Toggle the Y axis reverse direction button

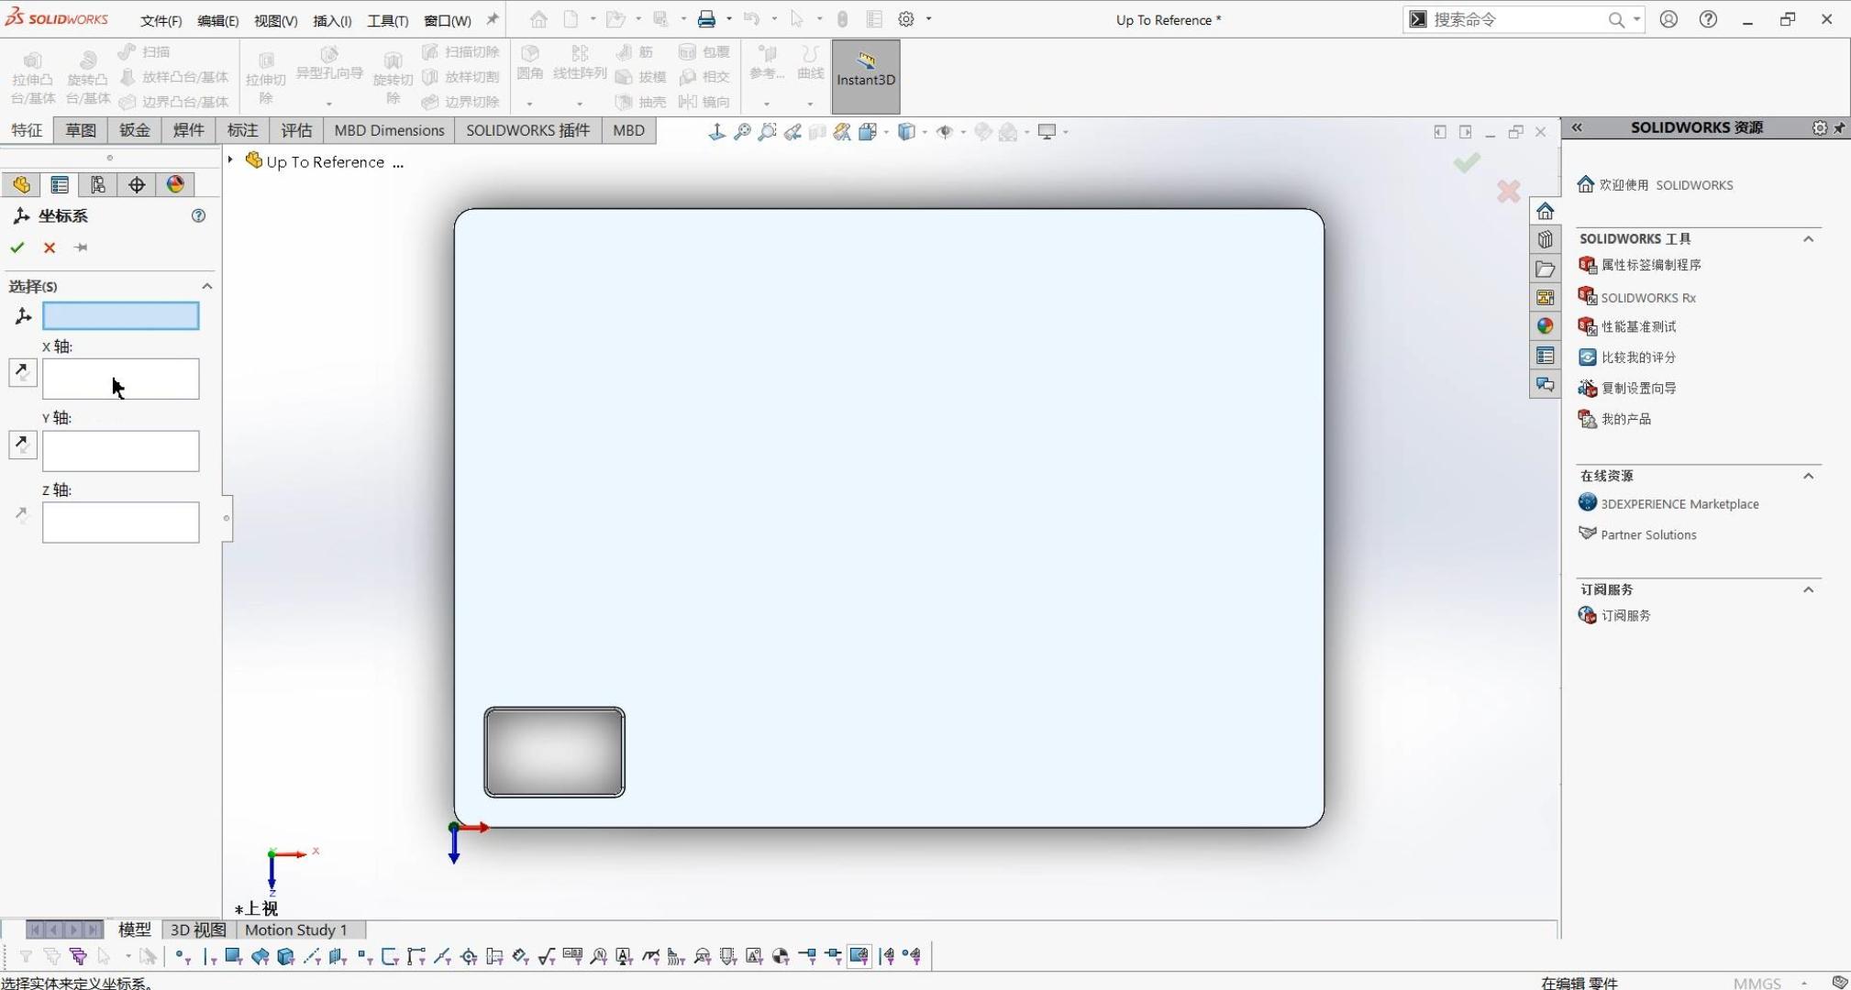click(22, 445)
